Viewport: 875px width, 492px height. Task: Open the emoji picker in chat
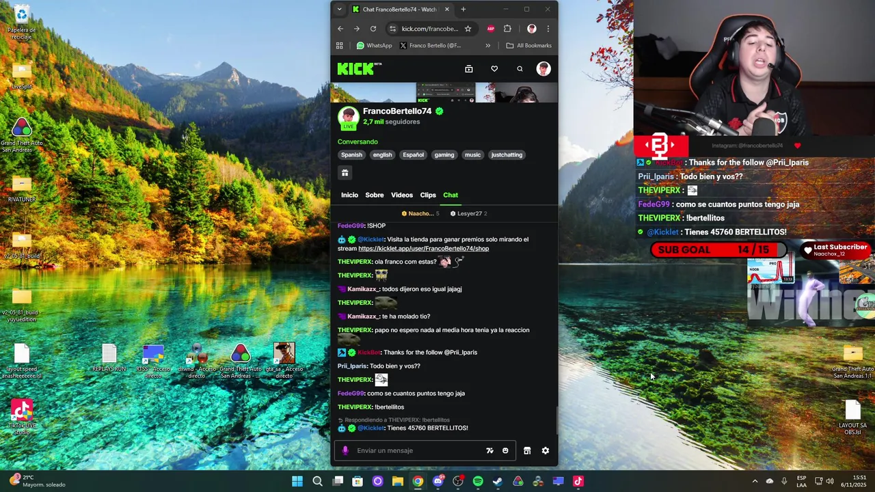(x=505, y=450)
